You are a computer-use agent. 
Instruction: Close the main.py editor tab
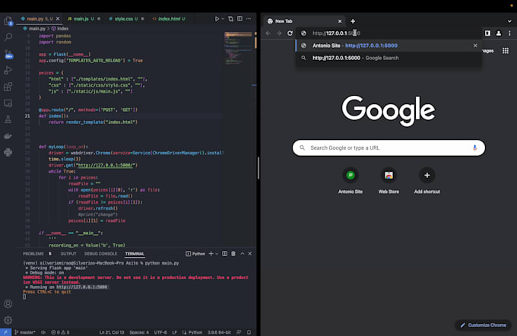(x=58, y=19)
